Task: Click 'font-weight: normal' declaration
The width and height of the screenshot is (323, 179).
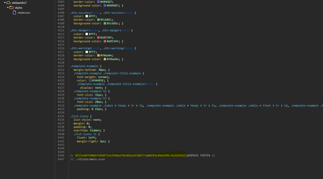Action: click(93, 77)
